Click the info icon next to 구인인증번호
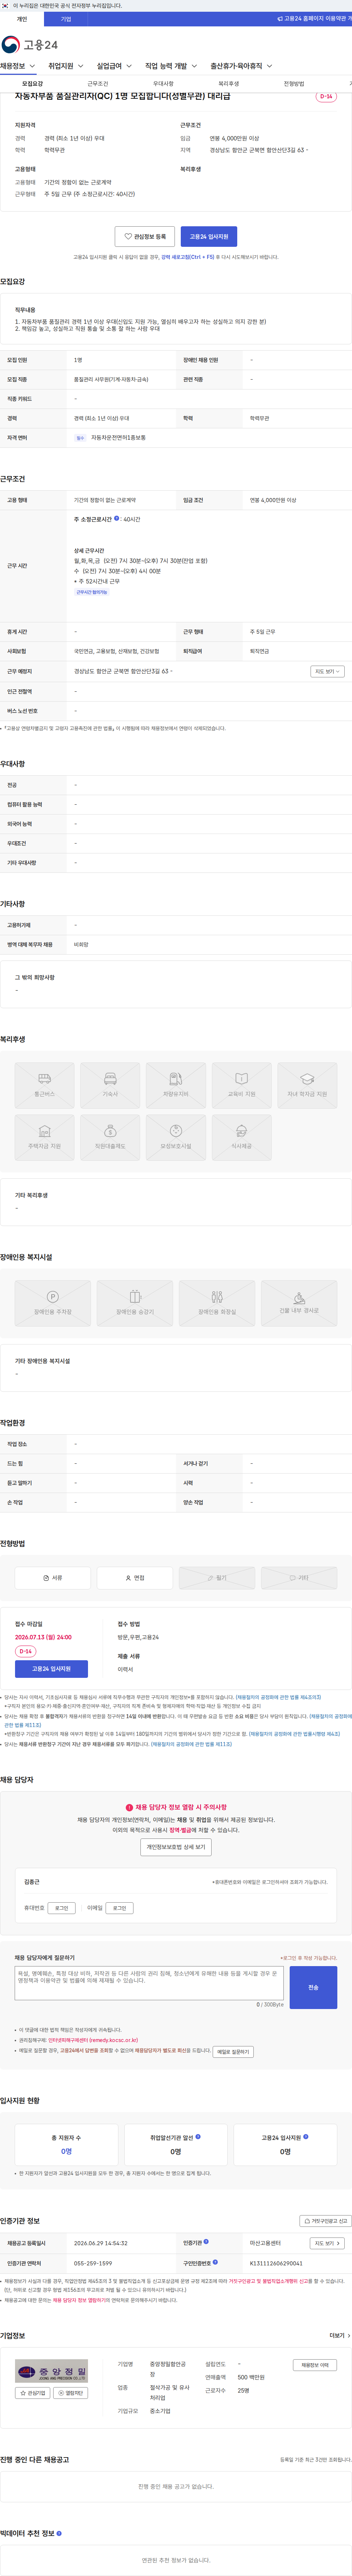The width and height of the screenshot is (352, 2576). [x=215, y=2262]
